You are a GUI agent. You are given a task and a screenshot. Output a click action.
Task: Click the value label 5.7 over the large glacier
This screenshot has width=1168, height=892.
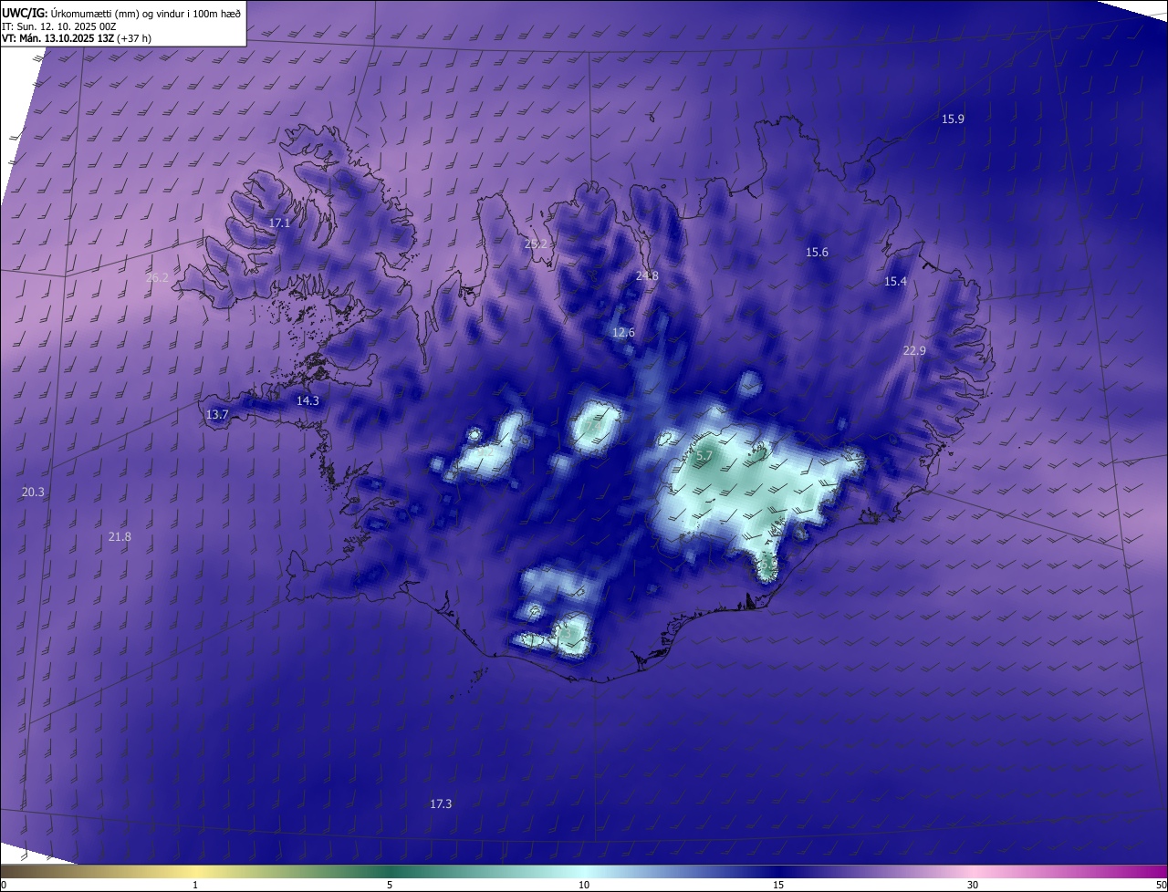[704, 456]
